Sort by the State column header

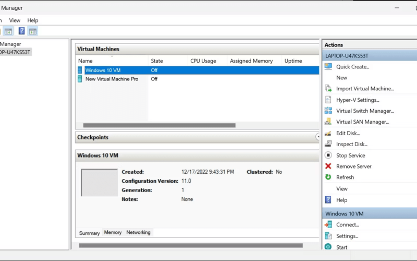pos(168,61)
